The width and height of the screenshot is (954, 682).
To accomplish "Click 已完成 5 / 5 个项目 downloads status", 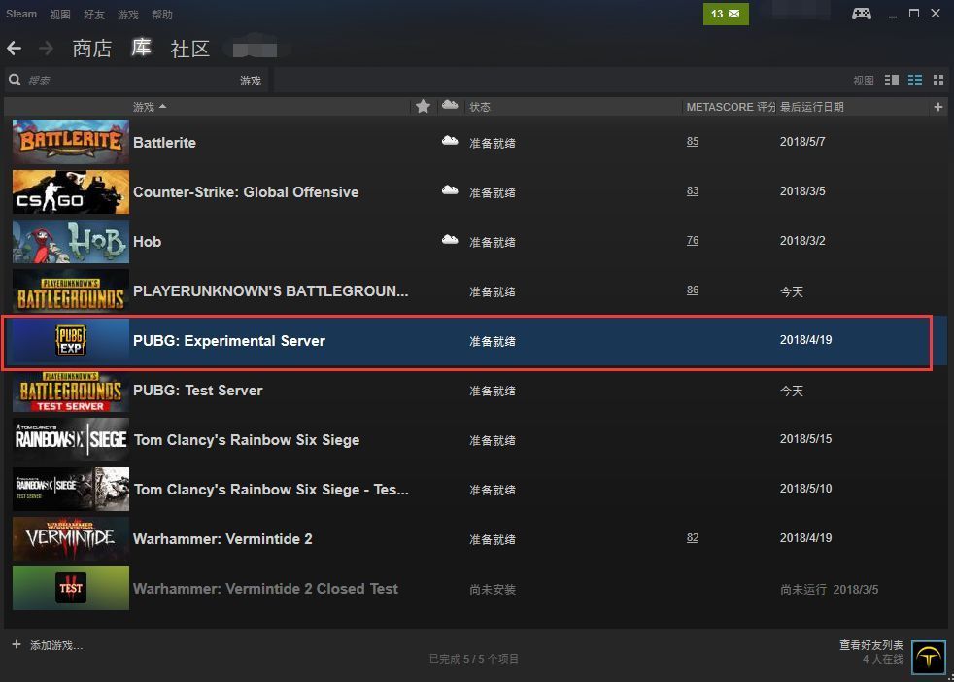I will coord(473,659).
